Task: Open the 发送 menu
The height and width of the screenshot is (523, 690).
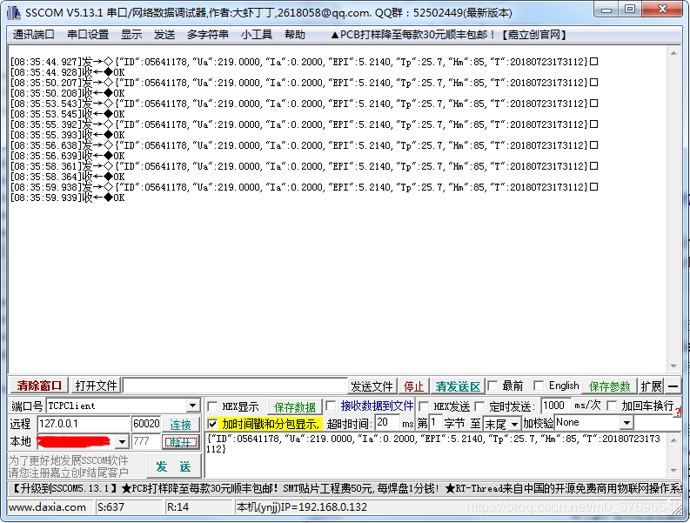Action: tap(164, 35)
